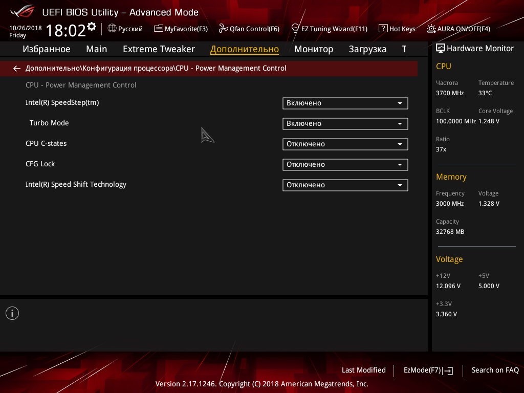Screen dimensions: 524x393
Task: Click Last Modified
Action: [364, 370]
